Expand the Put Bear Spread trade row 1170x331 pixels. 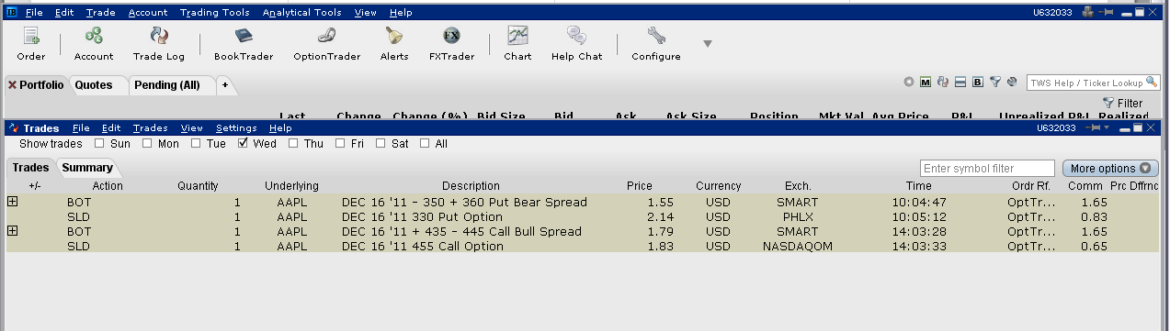13,201
